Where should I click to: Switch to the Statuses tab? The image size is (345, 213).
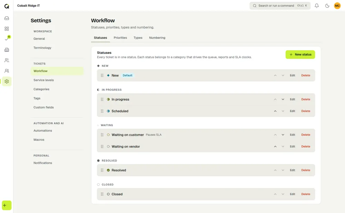pos(100,38)
